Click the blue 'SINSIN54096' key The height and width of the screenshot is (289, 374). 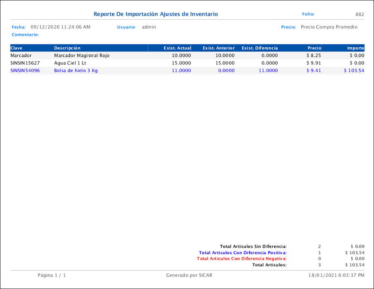pos(25,71)
